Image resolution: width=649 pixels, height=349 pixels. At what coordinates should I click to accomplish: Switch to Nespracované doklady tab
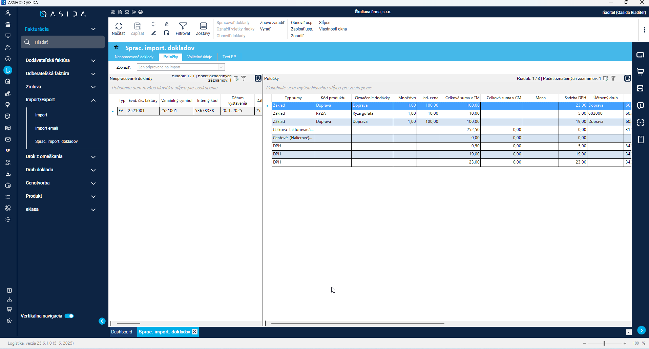[134, 57]
